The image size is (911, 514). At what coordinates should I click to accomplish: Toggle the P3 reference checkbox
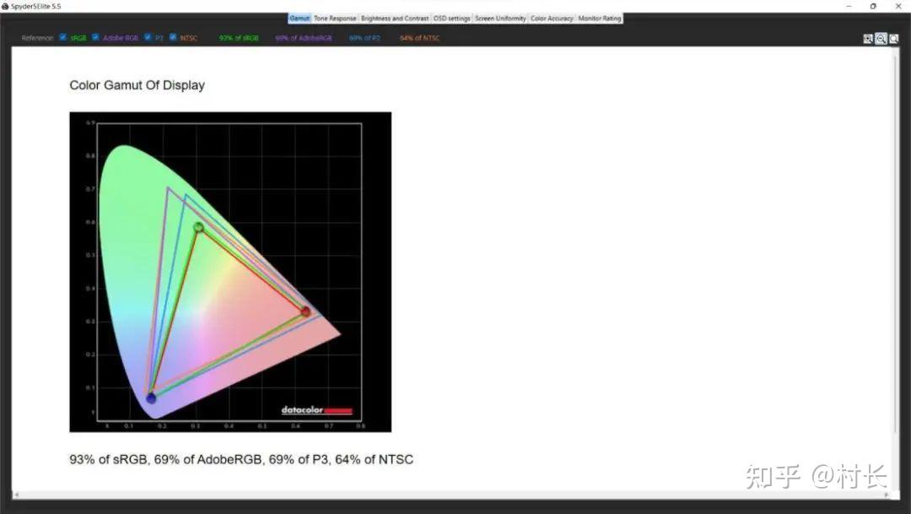pos(148,37)
